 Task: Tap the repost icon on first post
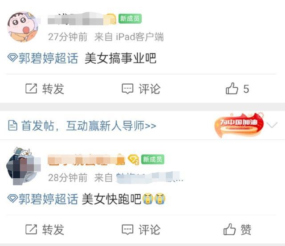click(31, 89)
